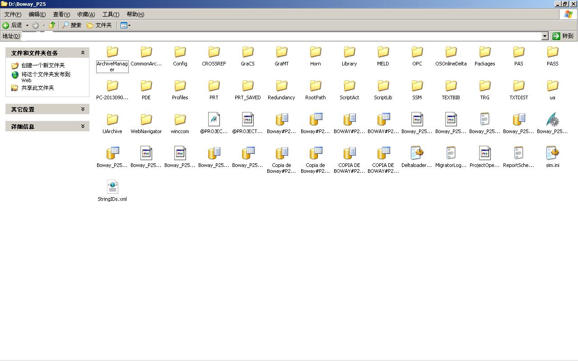Click the 转到 Go button
This screenshot has width=578, height=361.
pyautogui.click(x=563, y=36)
